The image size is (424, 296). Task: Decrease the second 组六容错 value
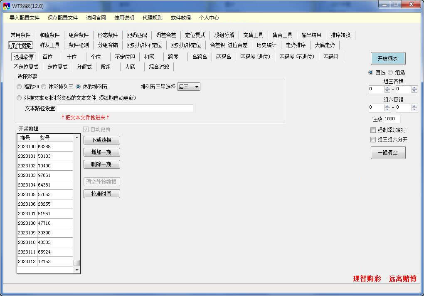pyautogui.click(x=414, y=109)
